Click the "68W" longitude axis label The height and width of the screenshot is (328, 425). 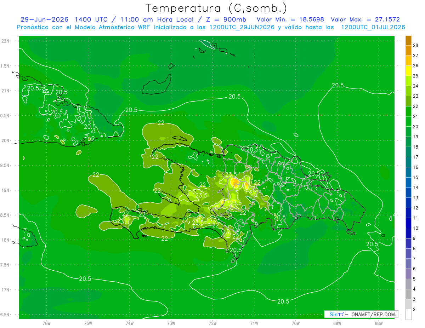(379, 323)
